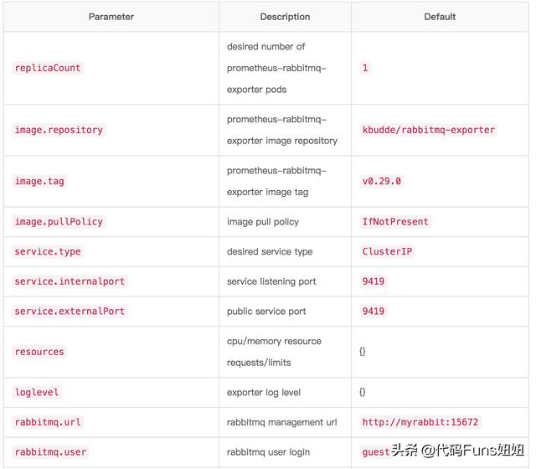The width and height of the screenshot is (536, 469).
Task: Click the service.type parameter name
Action: (x=48, y=251)
